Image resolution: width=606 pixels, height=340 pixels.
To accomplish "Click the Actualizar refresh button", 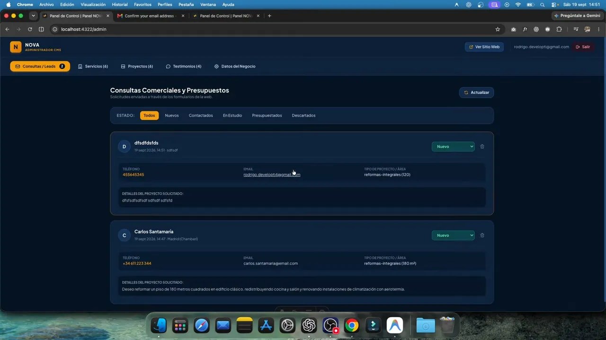I will (x=476, y=93).
